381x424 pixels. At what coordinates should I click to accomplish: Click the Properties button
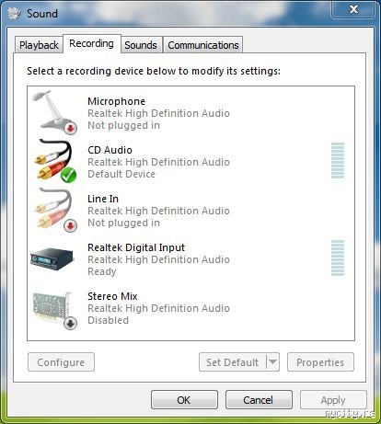click(x=320, y=362)
